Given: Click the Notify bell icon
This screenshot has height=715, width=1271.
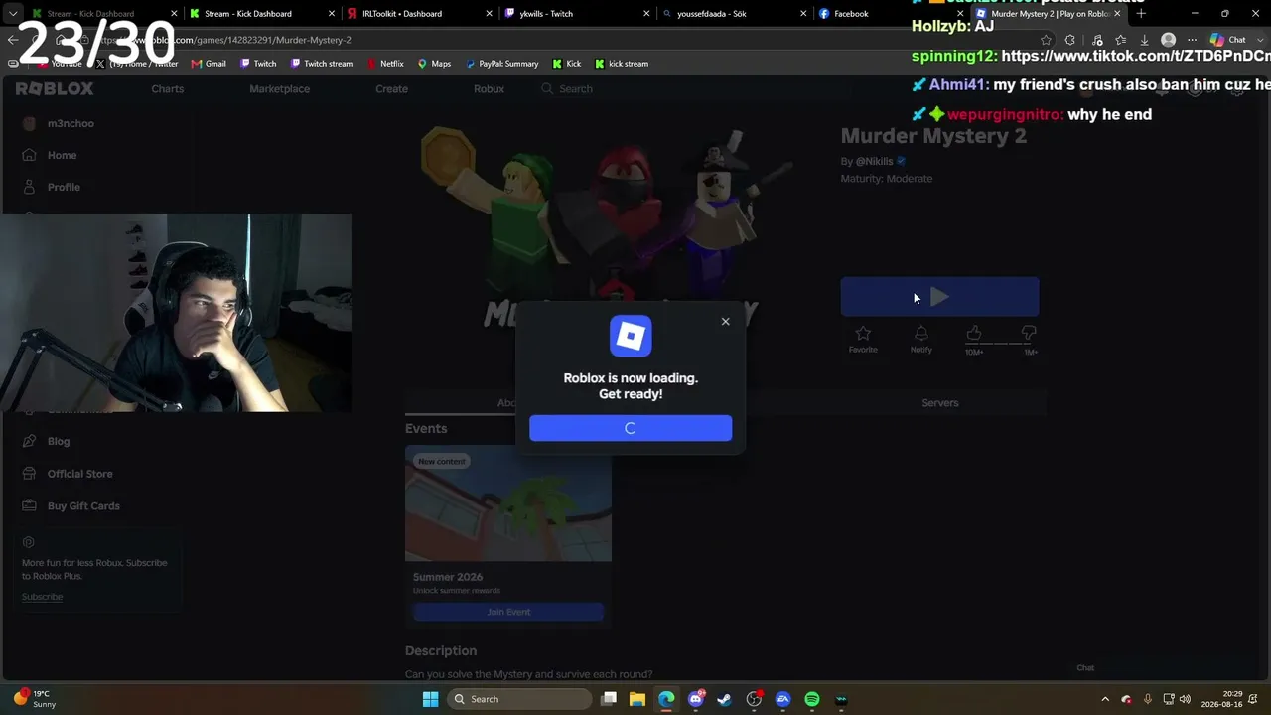Looking at the screenshot, I should tap(920, 334).
